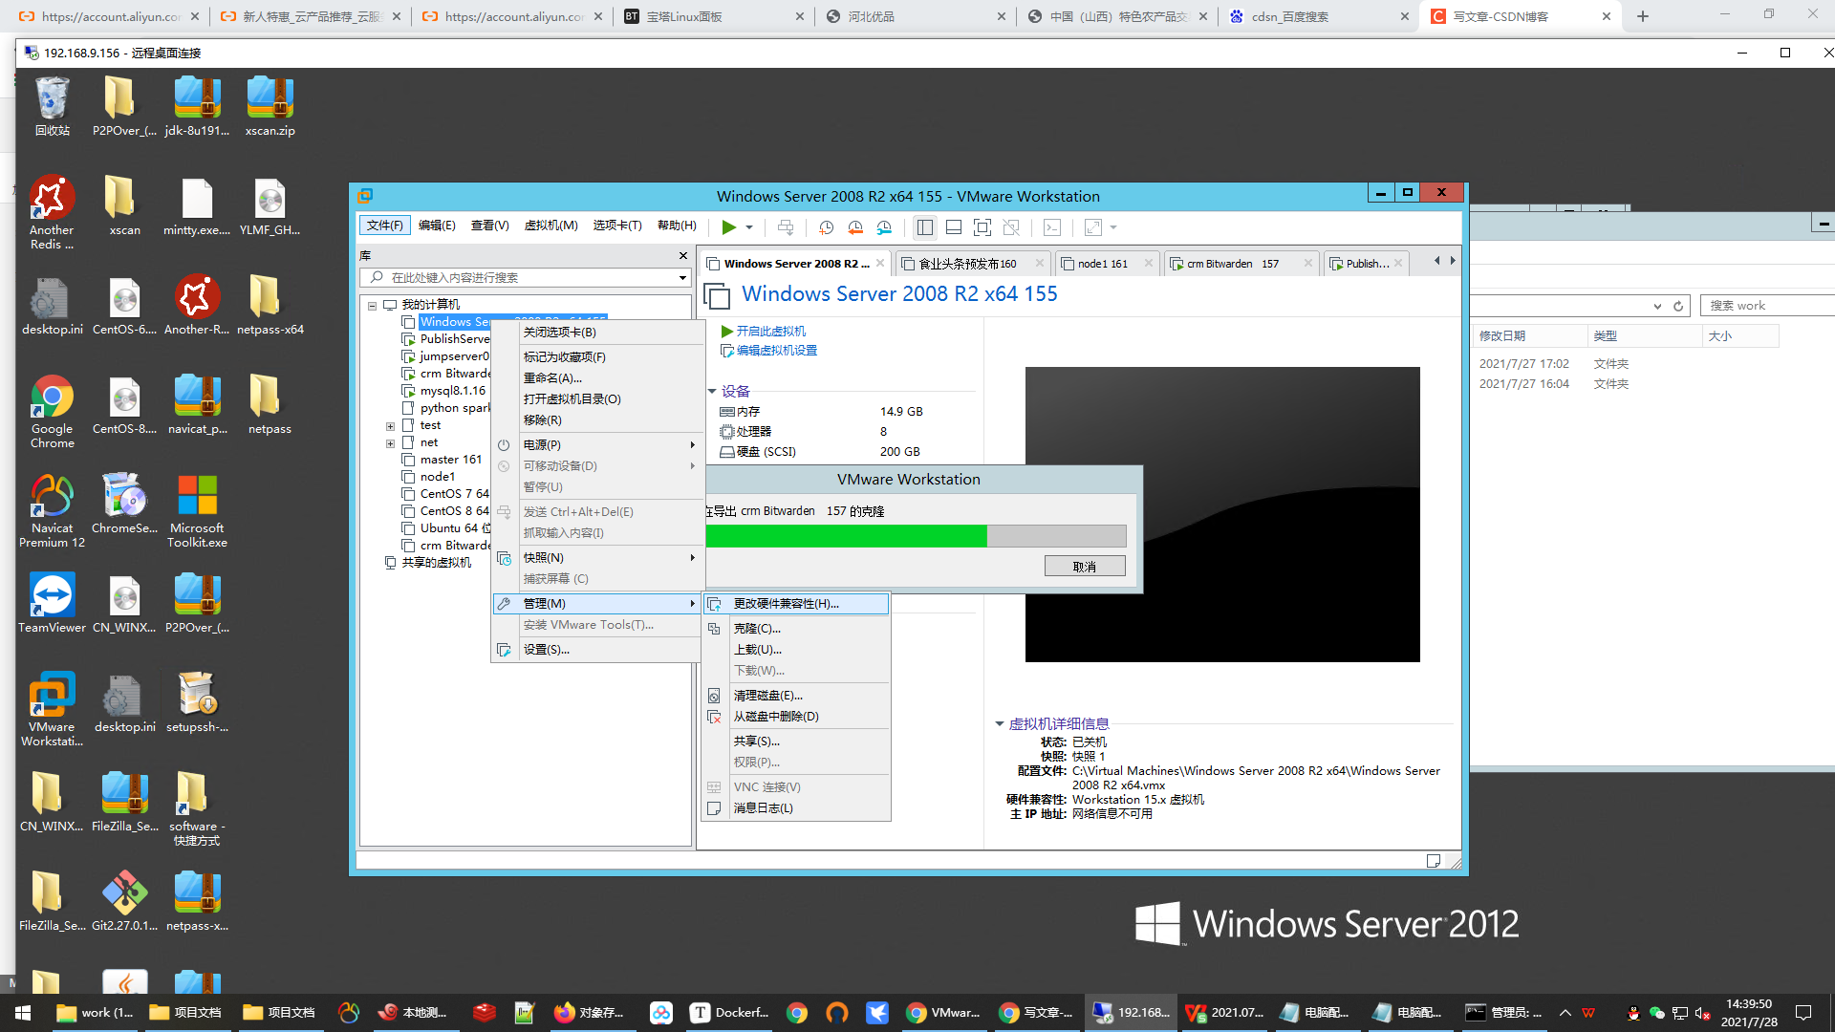Image resolution: width=1835 pixels, height=1032 pixels.
Task: Open the VMware Workstation taskbar icon
Action: pos(944,1012)
